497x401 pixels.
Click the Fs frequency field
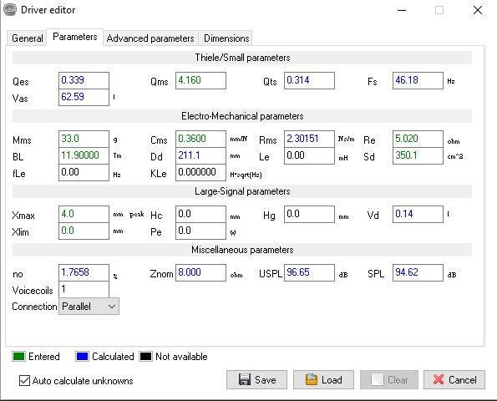[418, 80]
